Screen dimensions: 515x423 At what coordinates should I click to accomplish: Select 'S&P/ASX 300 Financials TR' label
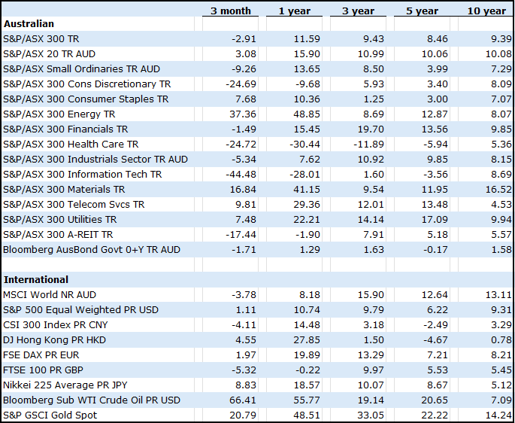[x=65, y=129]
